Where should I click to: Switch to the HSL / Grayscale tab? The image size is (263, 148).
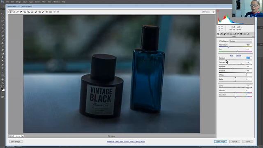228,34
